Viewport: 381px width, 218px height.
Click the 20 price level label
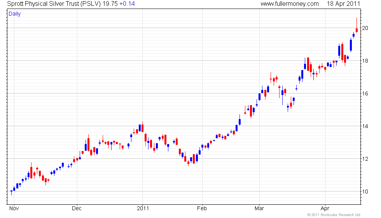coord(365,28)
